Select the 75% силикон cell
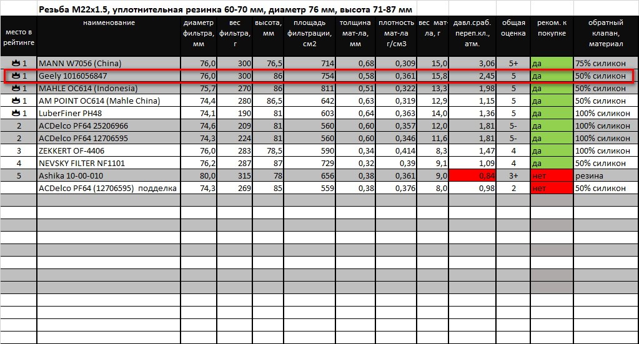This screenshot has width=639, height=344. click(x=605, y=63)
